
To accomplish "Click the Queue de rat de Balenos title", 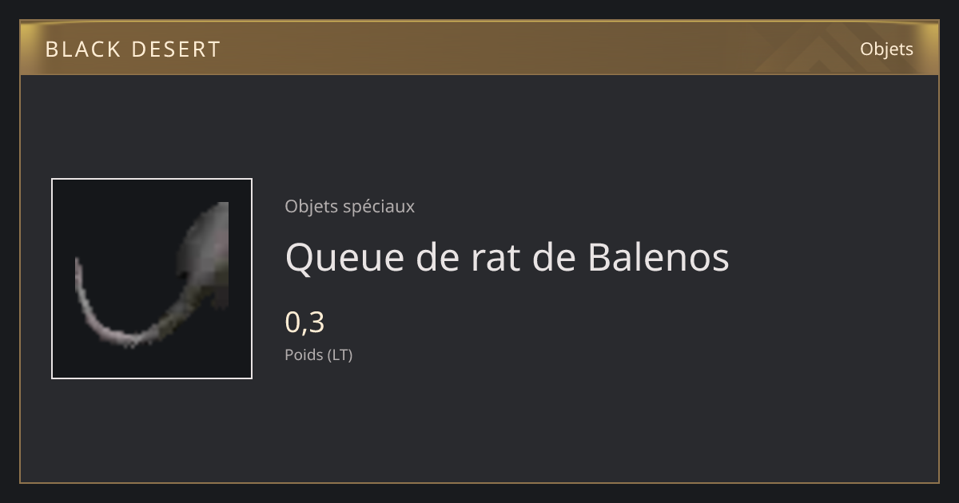I will click(x=507, y=257).
